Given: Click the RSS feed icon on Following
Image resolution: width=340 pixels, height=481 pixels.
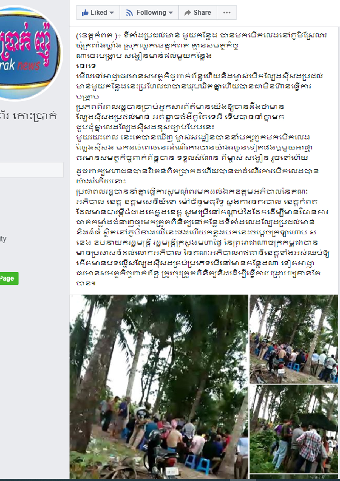Looking at the screenshot, I should (129, 13).
